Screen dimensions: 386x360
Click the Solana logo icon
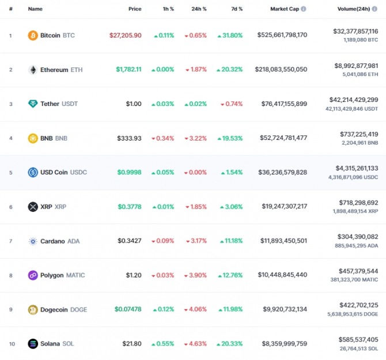33,343
